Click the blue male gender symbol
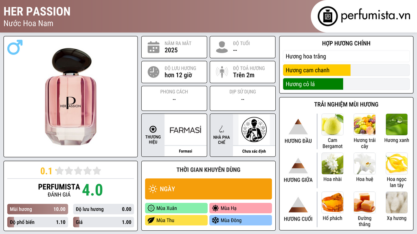Viewport: 417px width, 234px height. coord(15,47)
